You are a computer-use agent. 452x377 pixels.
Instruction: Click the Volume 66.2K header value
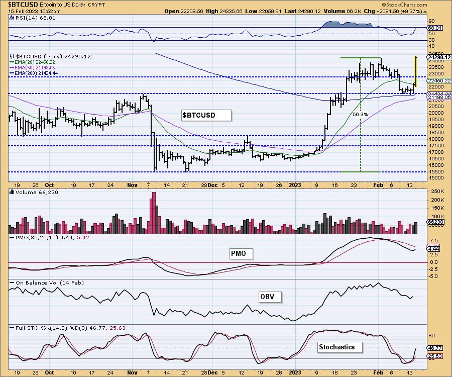click(x=343, y=11)
